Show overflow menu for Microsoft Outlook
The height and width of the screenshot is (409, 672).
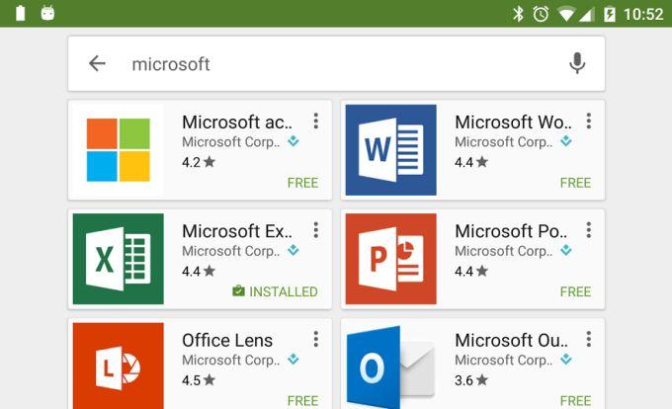pos(588,339)
